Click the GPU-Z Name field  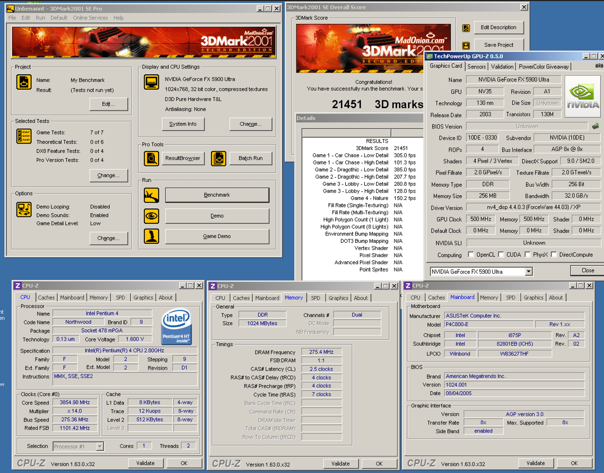tap(513, 80)
